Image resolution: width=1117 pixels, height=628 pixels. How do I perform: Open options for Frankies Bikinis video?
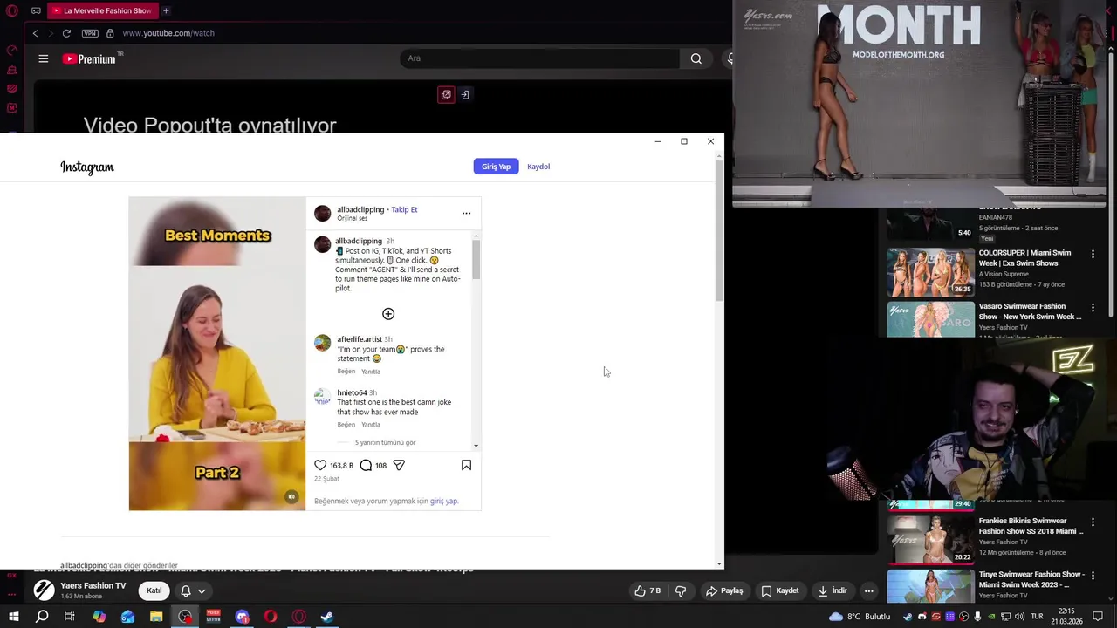(1093, 522)
